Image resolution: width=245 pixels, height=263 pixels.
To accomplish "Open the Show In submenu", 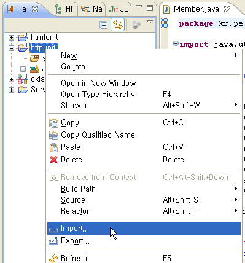I will click(x=144, y=106).
